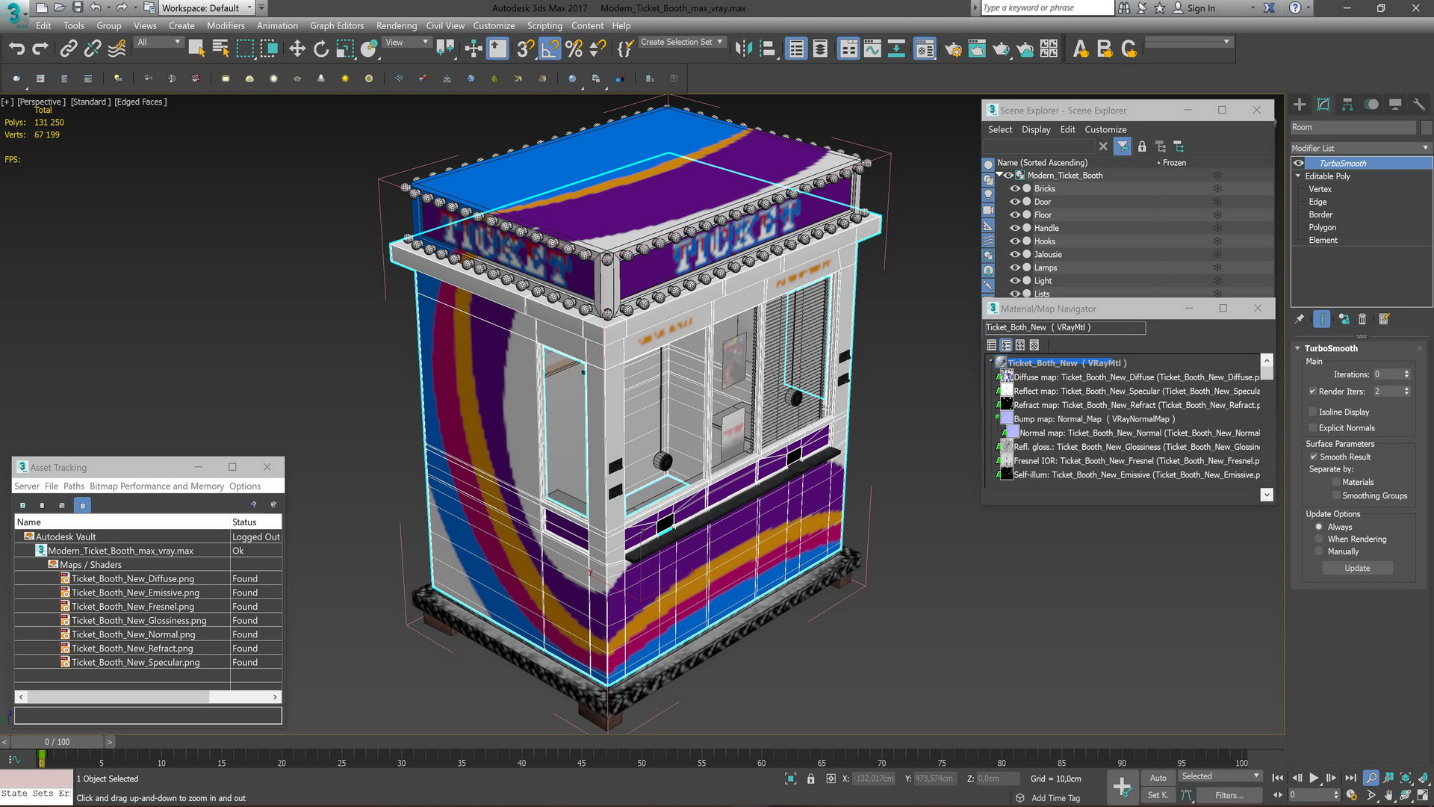Collapse the Modern_Ticket_Booth tree node
1434x807 pixels.
coord(999,175)
